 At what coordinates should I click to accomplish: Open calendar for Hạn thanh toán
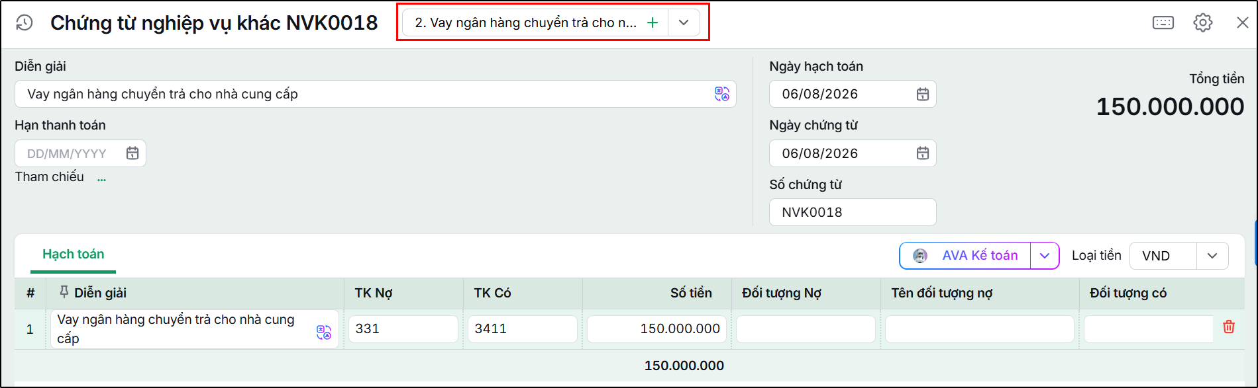click(132, 153)
